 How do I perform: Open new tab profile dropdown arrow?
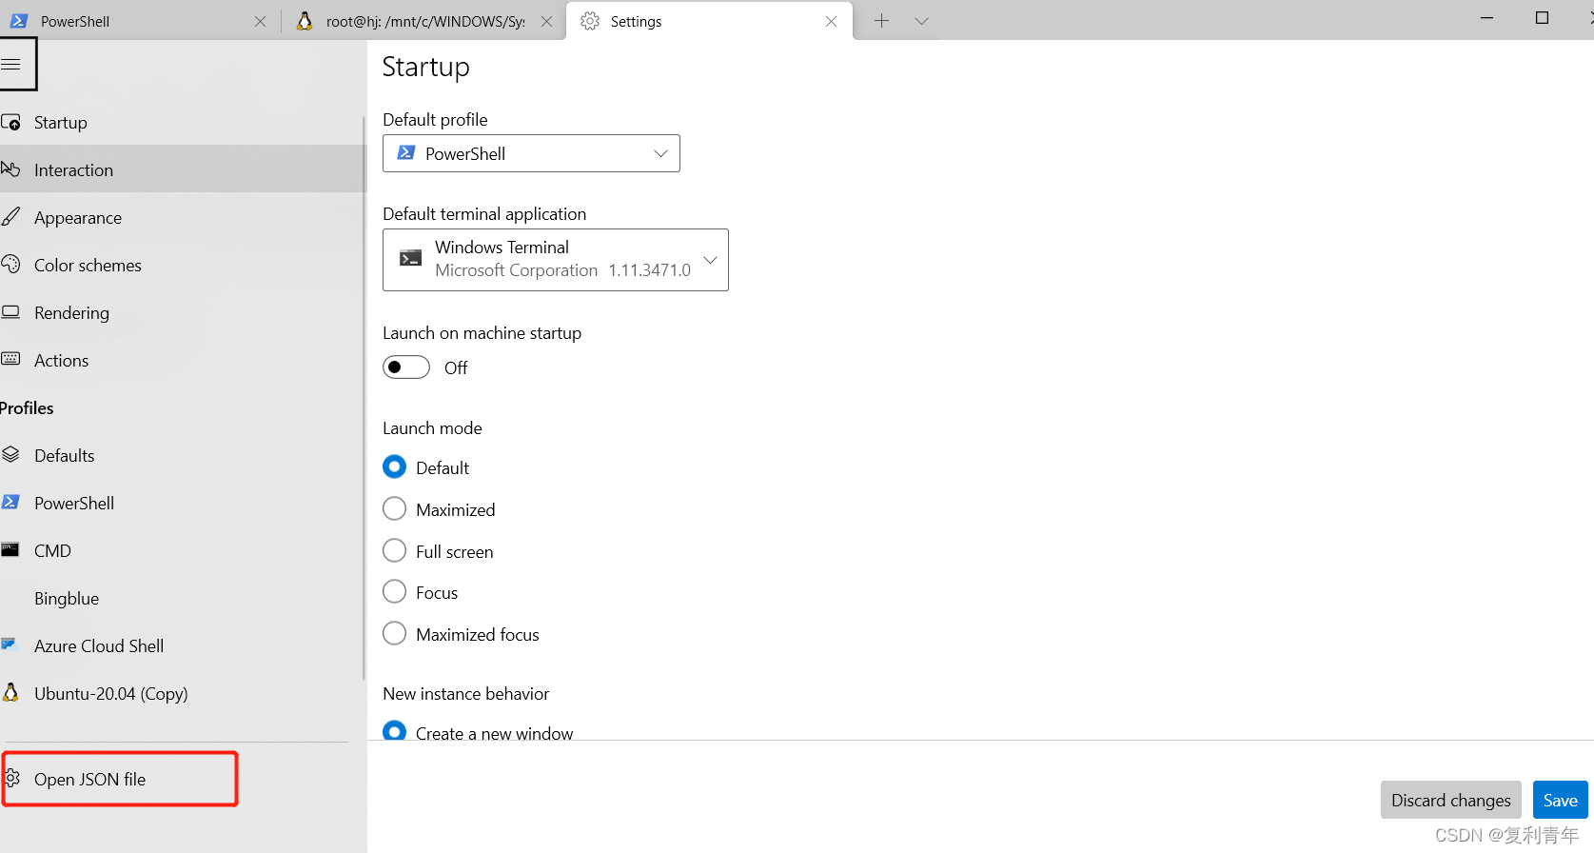tap(921, 21)
